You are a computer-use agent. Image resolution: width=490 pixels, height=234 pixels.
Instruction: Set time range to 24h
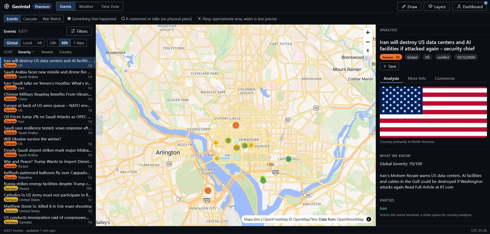click(53, 43)
